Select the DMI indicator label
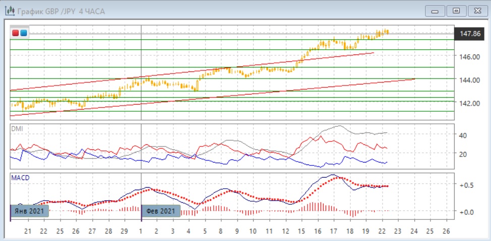The width and height of the screenshot is (491, 241). coord(17,129)
